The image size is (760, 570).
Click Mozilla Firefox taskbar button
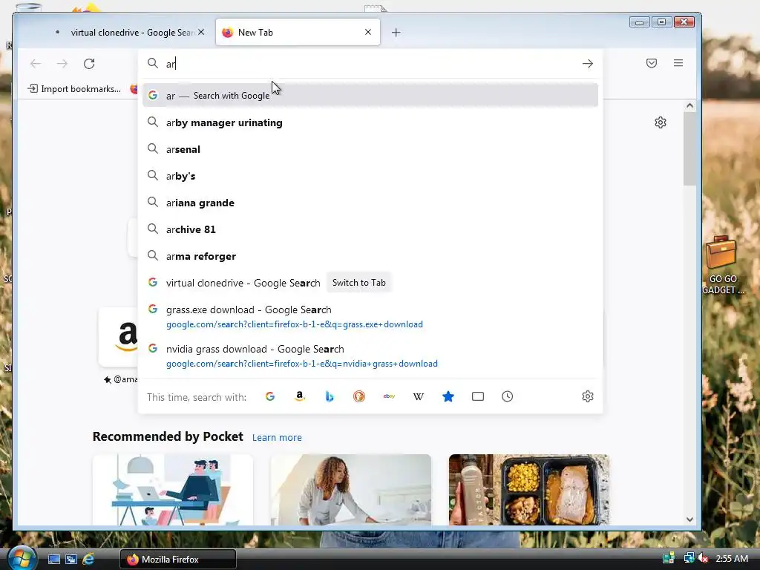pos(178,560)
